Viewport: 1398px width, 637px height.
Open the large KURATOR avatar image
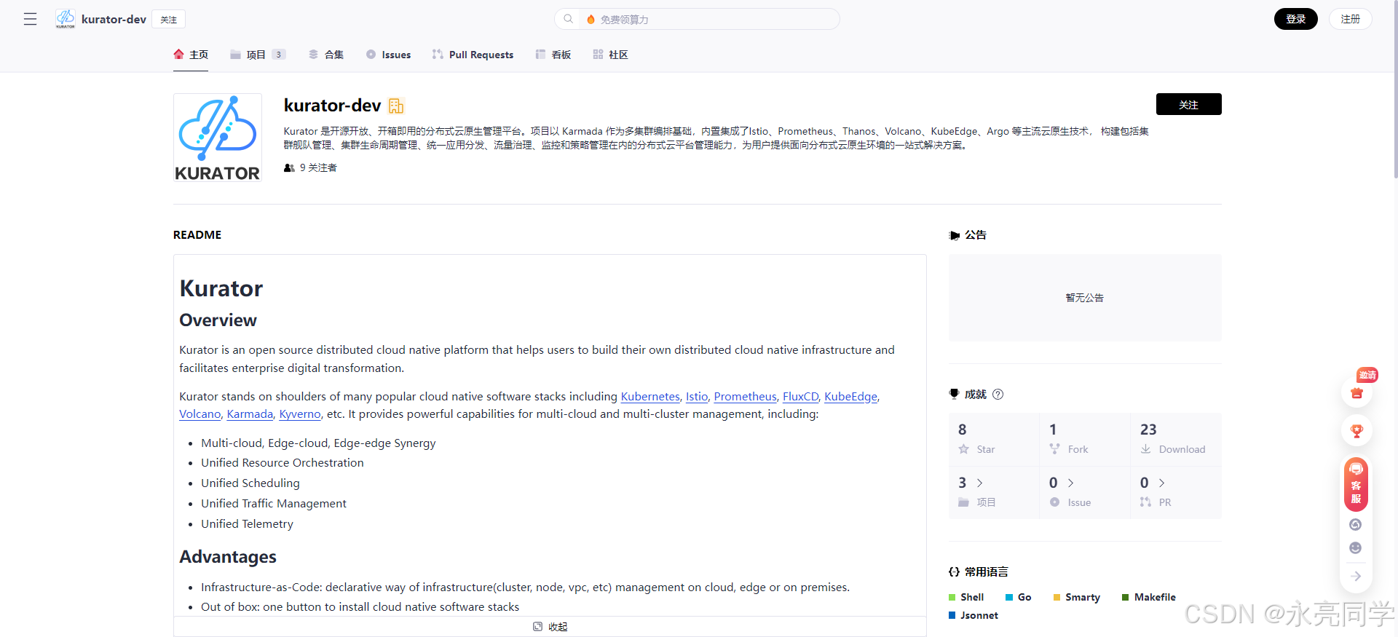click(x=218, y=138)
